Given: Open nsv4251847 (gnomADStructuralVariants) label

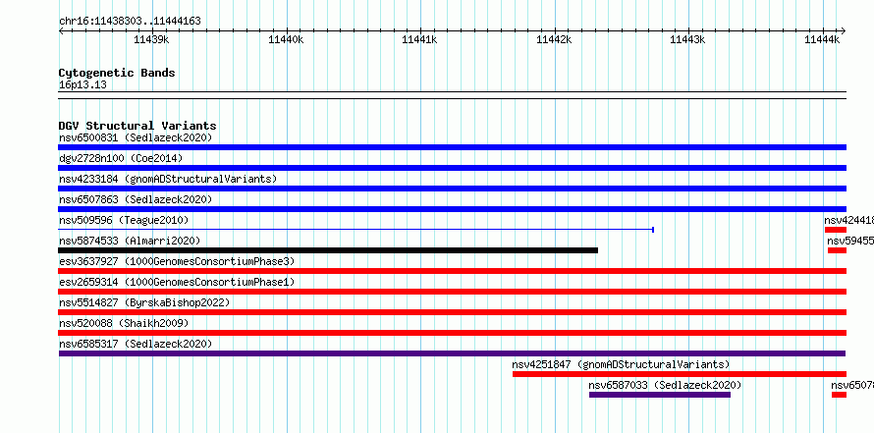Looking at the screenshot, I should (x=621, y=364).
